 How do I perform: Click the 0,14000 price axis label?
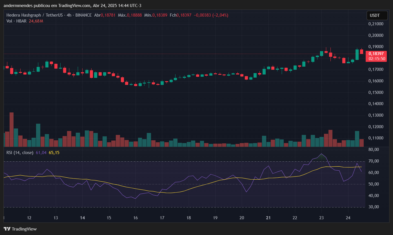point(376,104)
